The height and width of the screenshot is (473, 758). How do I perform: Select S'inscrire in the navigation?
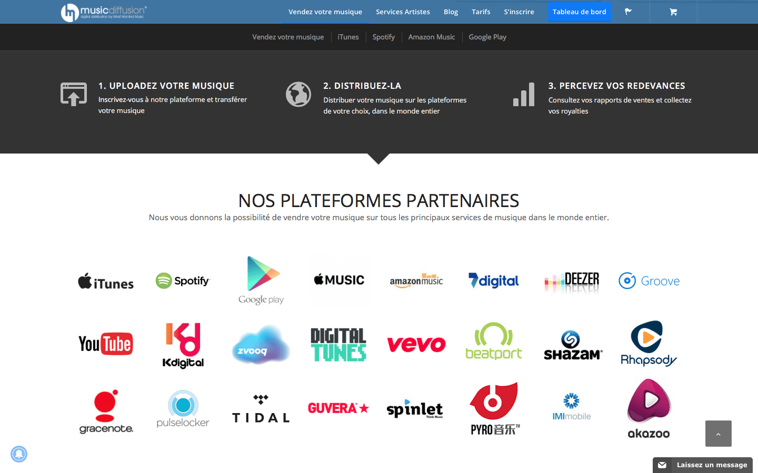[519, 12]
